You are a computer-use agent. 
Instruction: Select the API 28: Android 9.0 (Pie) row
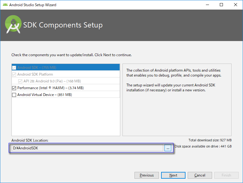[x=66, y=81]
